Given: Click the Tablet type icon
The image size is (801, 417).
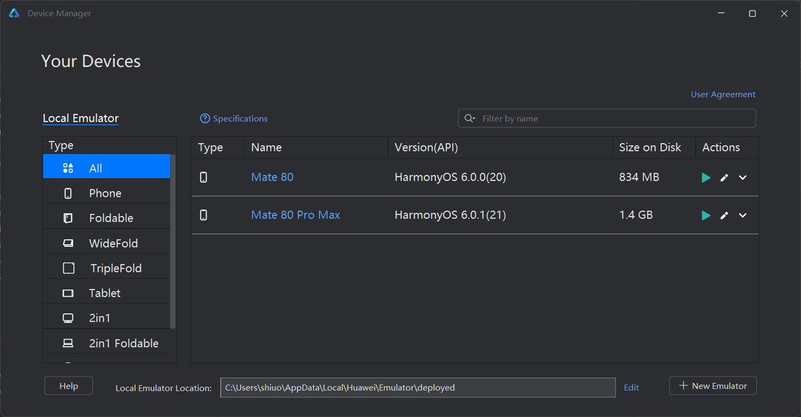Looking at the screenshot, I should tap(68, 293).
